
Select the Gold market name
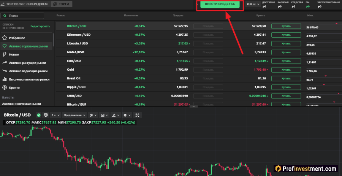point(70,70)
